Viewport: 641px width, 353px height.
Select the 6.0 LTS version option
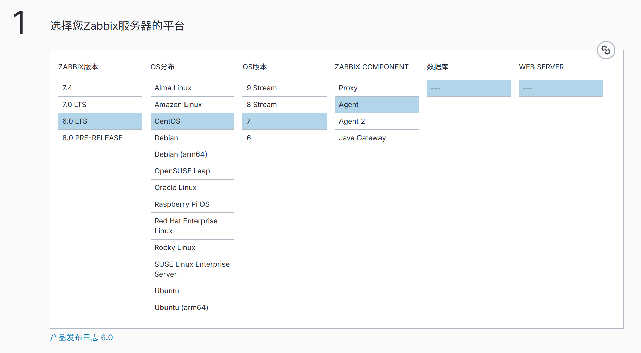pyautogui.click(x=100, y=121)
